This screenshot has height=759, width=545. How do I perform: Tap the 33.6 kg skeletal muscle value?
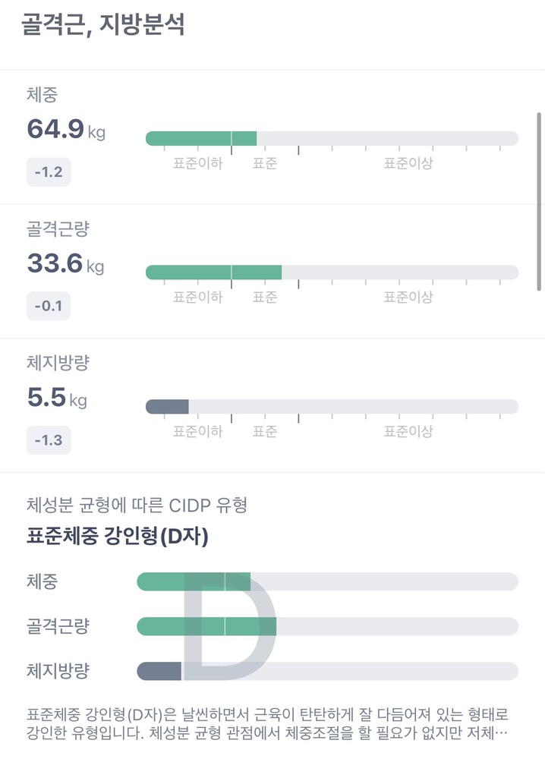(66, 264)
